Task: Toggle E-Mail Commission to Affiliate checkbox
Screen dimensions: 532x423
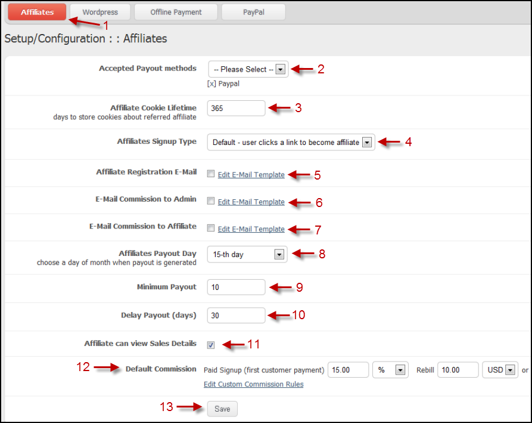Action: [211, 229]
